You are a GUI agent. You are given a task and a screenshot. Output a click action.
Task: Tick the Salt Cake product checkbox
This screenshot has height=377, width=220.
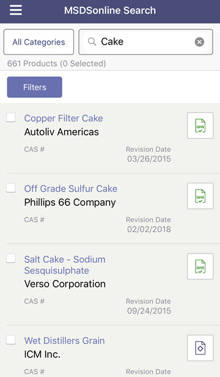[11, 258]
